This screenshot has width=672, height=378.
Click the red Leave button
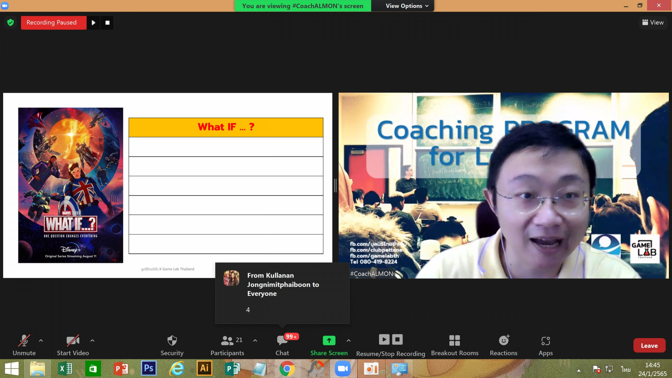click(649, 345)
